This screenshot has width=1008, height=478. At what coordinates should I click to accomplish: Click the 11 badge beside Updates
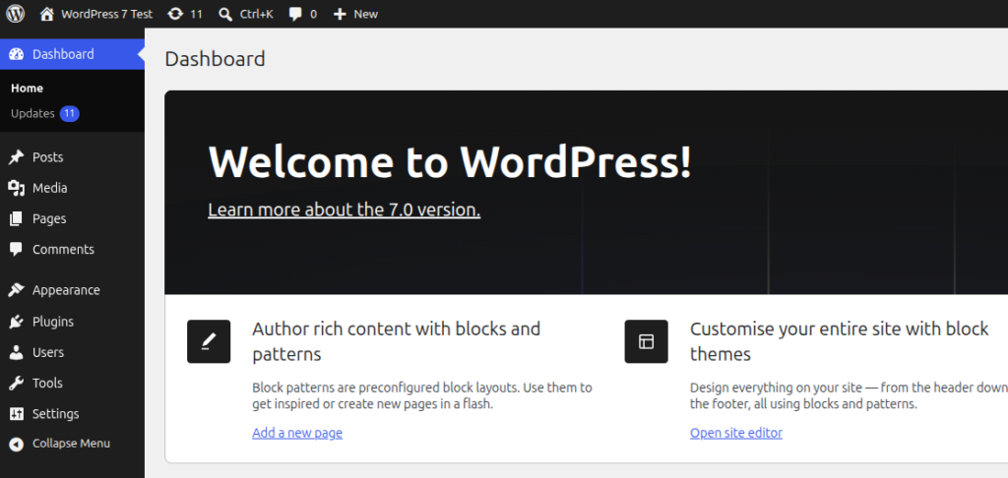coord(70,114)
